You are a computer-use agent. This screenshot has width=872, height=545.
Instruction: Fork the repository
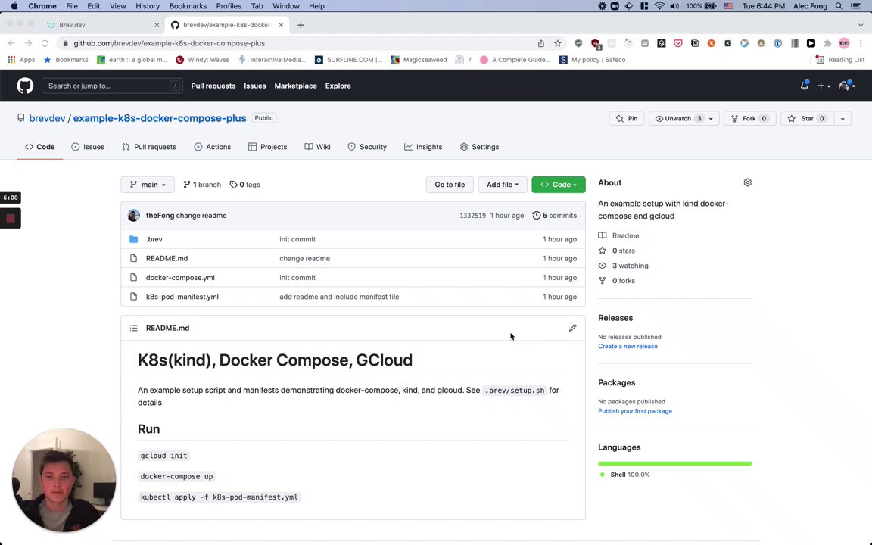tap(749, 118)
